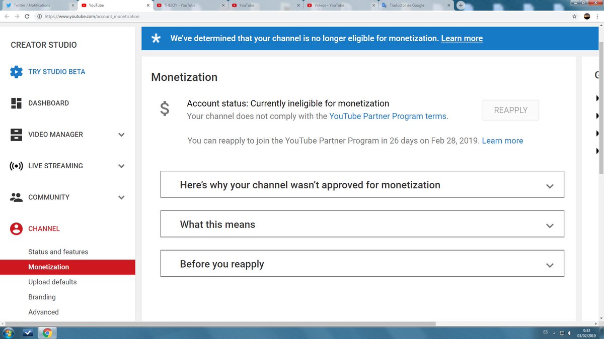Click the volume speaker tray icon

tap(570, 333)
